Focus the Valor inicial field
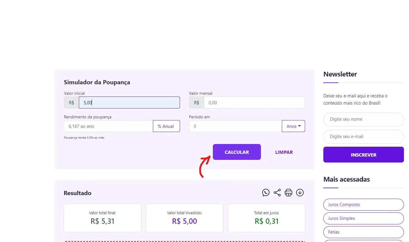Screen dimensions: 409x242 coord(129,102)
